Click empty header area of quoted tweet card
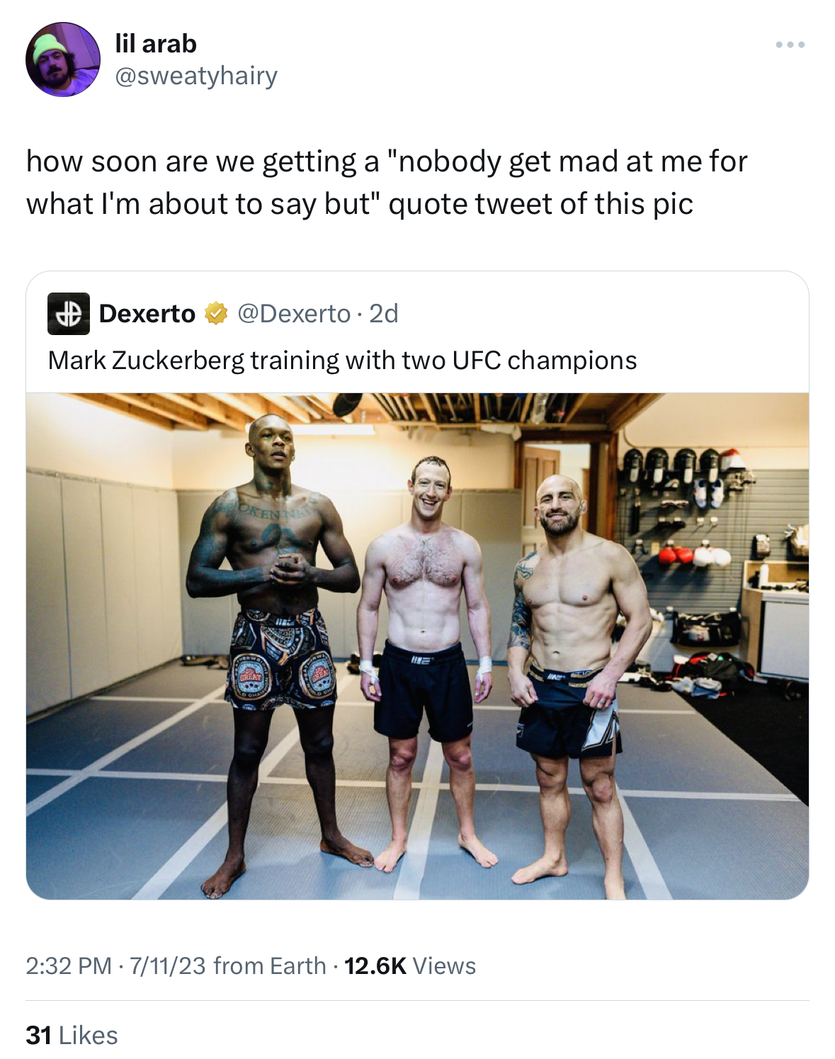 pyautogui.click(x=602, y=313)
